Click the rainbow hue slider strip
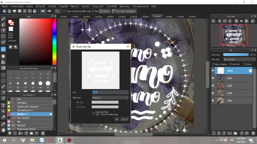The image size is (257, 144). pos(54,41)
